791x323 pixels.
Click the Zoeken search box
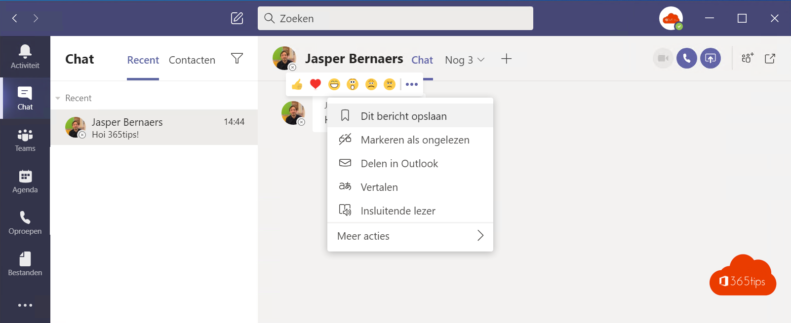click(395, 18)
